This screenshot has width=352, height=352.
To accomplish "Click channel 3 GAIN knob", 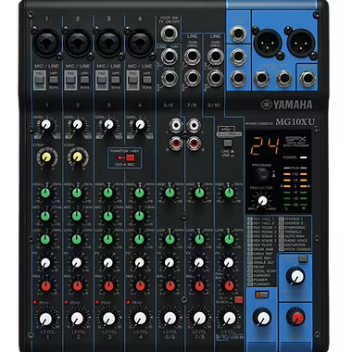I will 108,124.
